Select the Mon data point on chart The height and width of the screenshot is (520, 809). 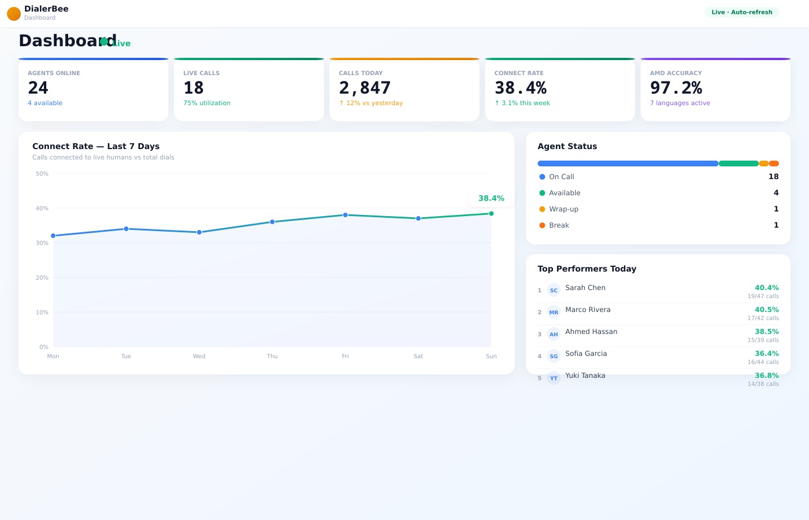tap(53, 236)
